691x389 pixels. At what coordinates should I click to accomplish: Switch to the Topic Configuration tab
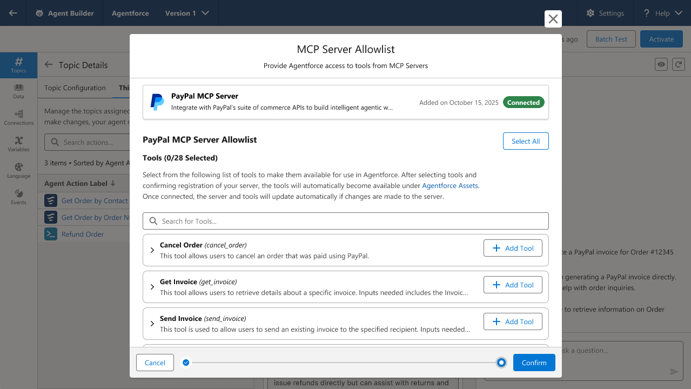74,88
